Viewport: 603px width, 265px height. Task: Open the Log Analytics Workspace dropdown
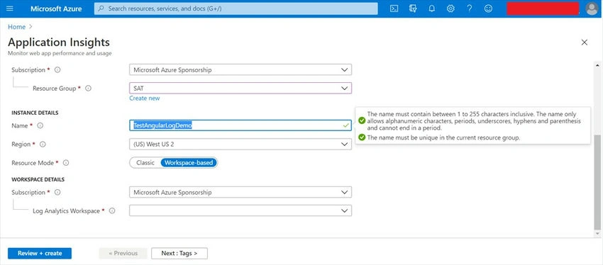pyautogui.click(x=240, y=211)
